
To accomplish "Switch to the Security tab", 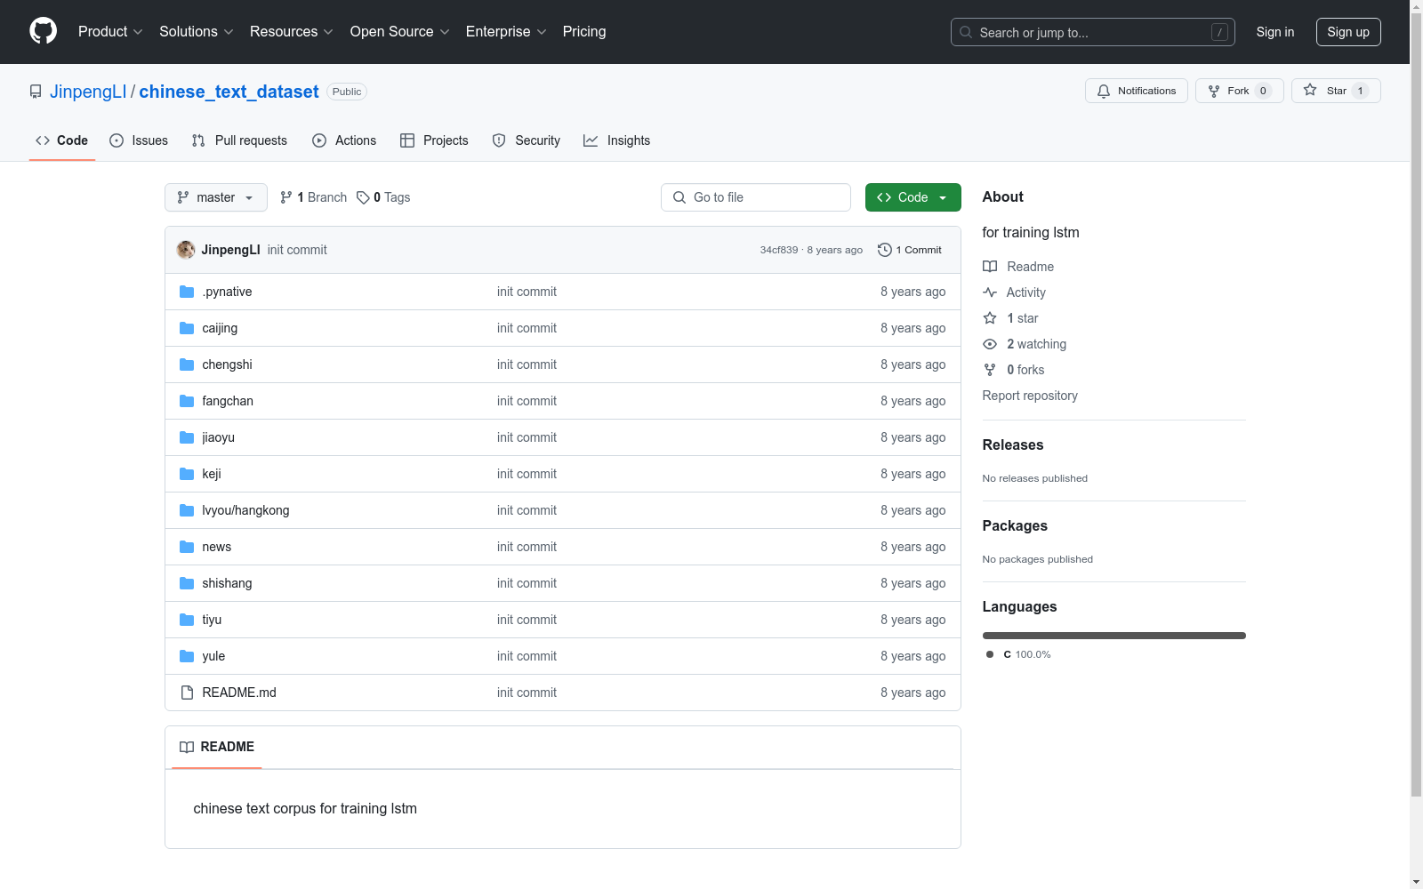I will [527, 140].
